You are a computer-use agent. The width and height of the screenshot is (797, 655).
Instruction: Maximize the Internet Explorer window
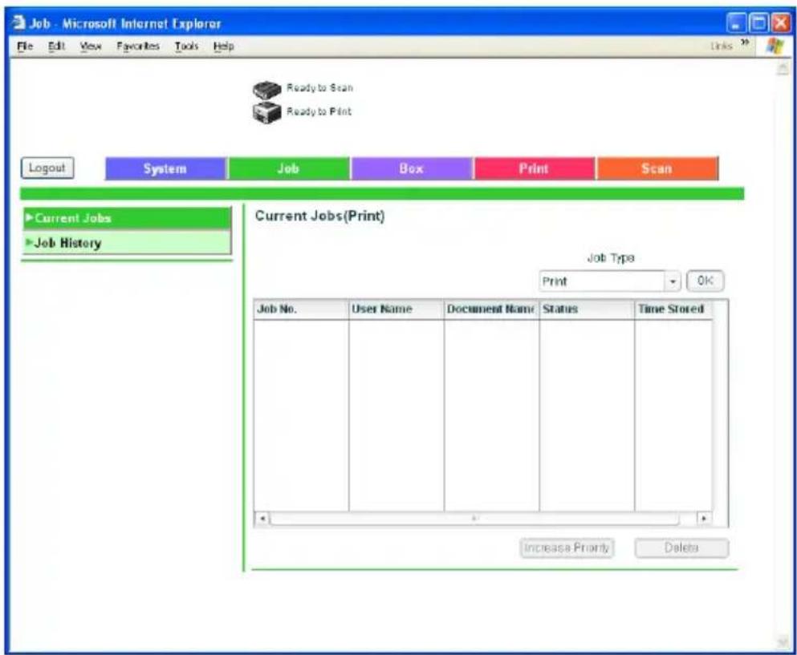pos(759,23)
